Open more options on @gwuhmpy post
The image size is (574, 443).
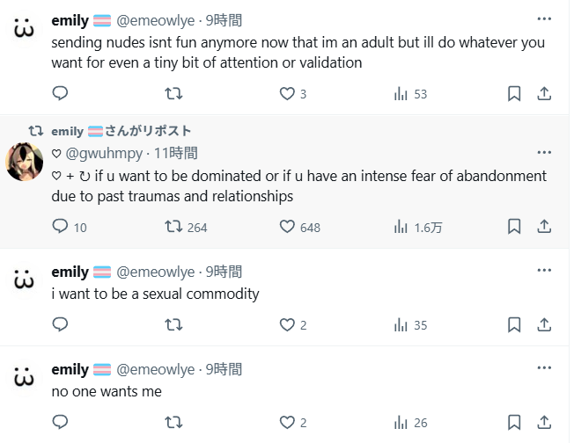pos(544,152)
